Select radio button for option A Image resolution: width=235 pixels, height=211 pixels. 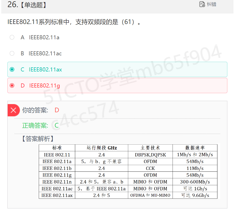coord(12,37)
